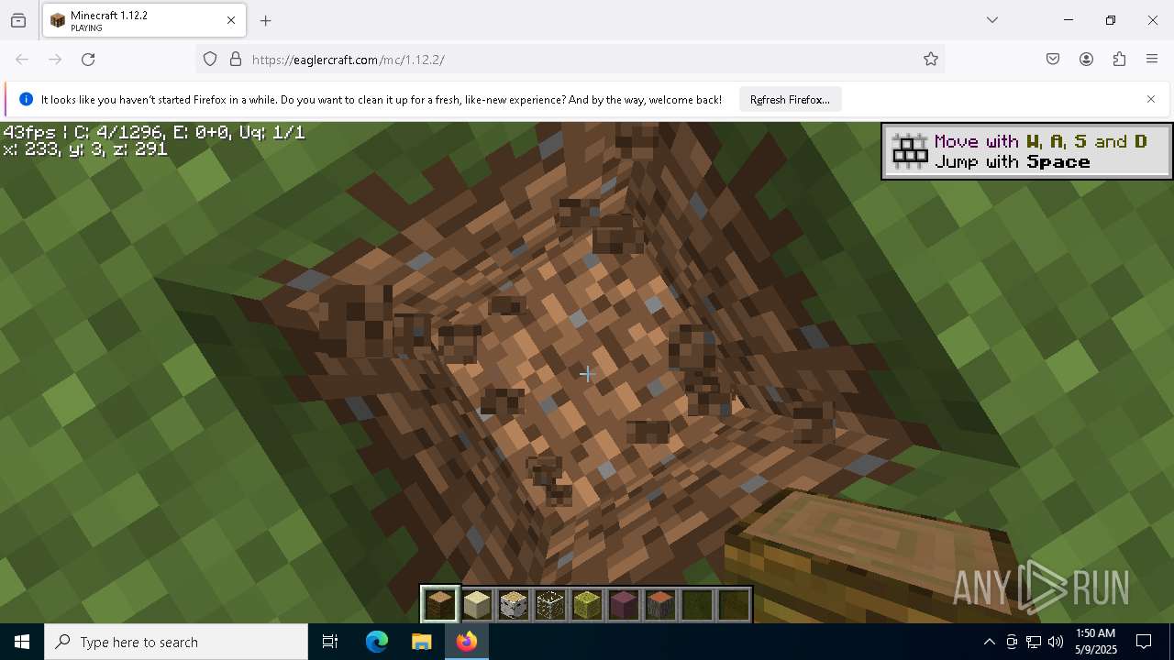Open the Extensions panel

coord(1119,60)
